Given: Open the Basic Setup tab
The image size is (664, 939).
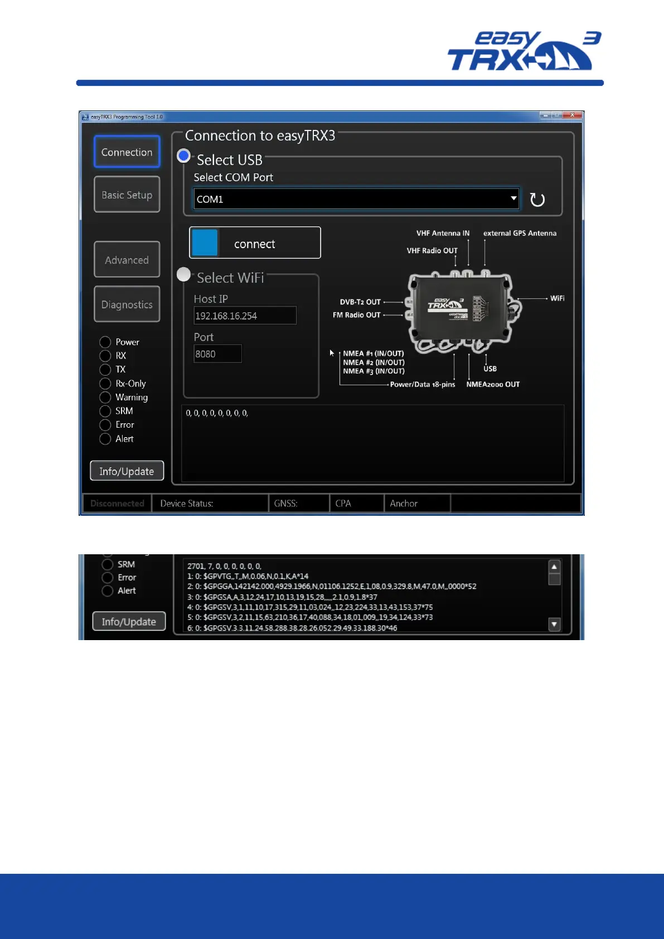Looking at the screenshot, I should 127,195.
